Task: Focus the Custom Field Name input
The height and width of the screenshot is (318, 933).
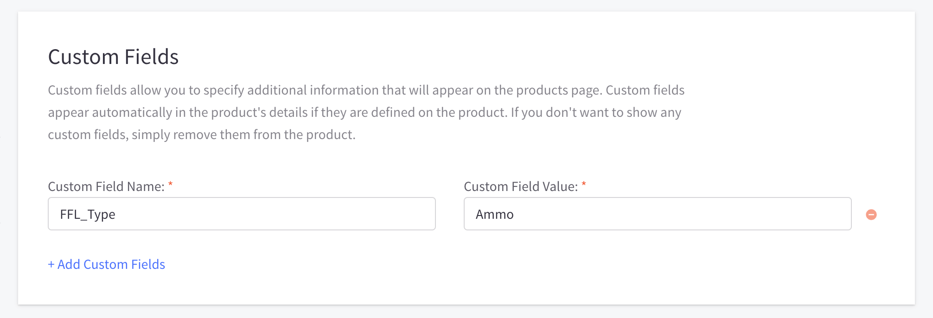Action: [241, 214]
